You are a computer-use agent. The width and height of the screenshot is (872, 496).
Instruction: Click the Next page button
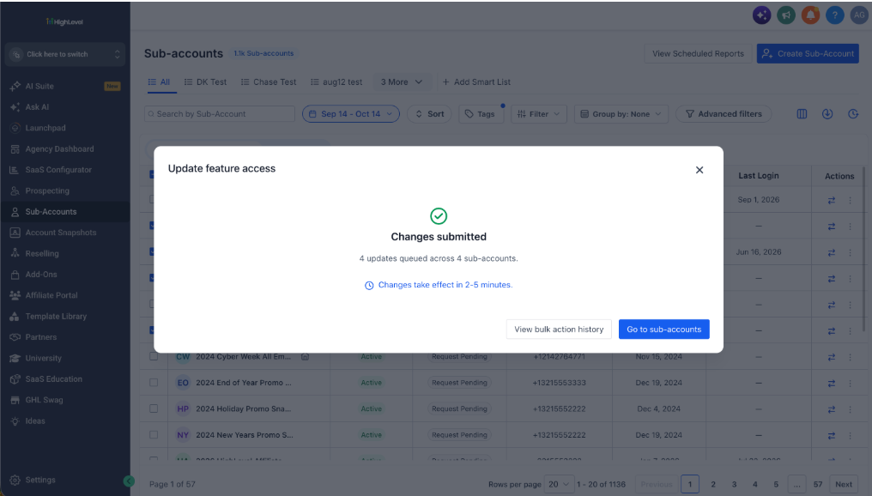coord(844,484)
